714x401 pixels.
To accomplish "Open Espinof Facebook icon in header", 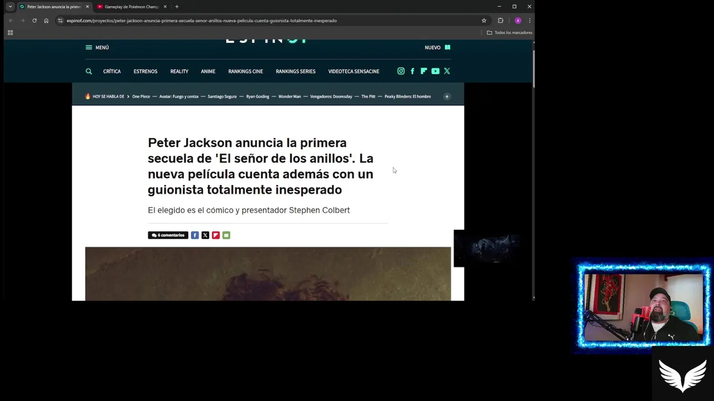I will (x=412, y=71).
